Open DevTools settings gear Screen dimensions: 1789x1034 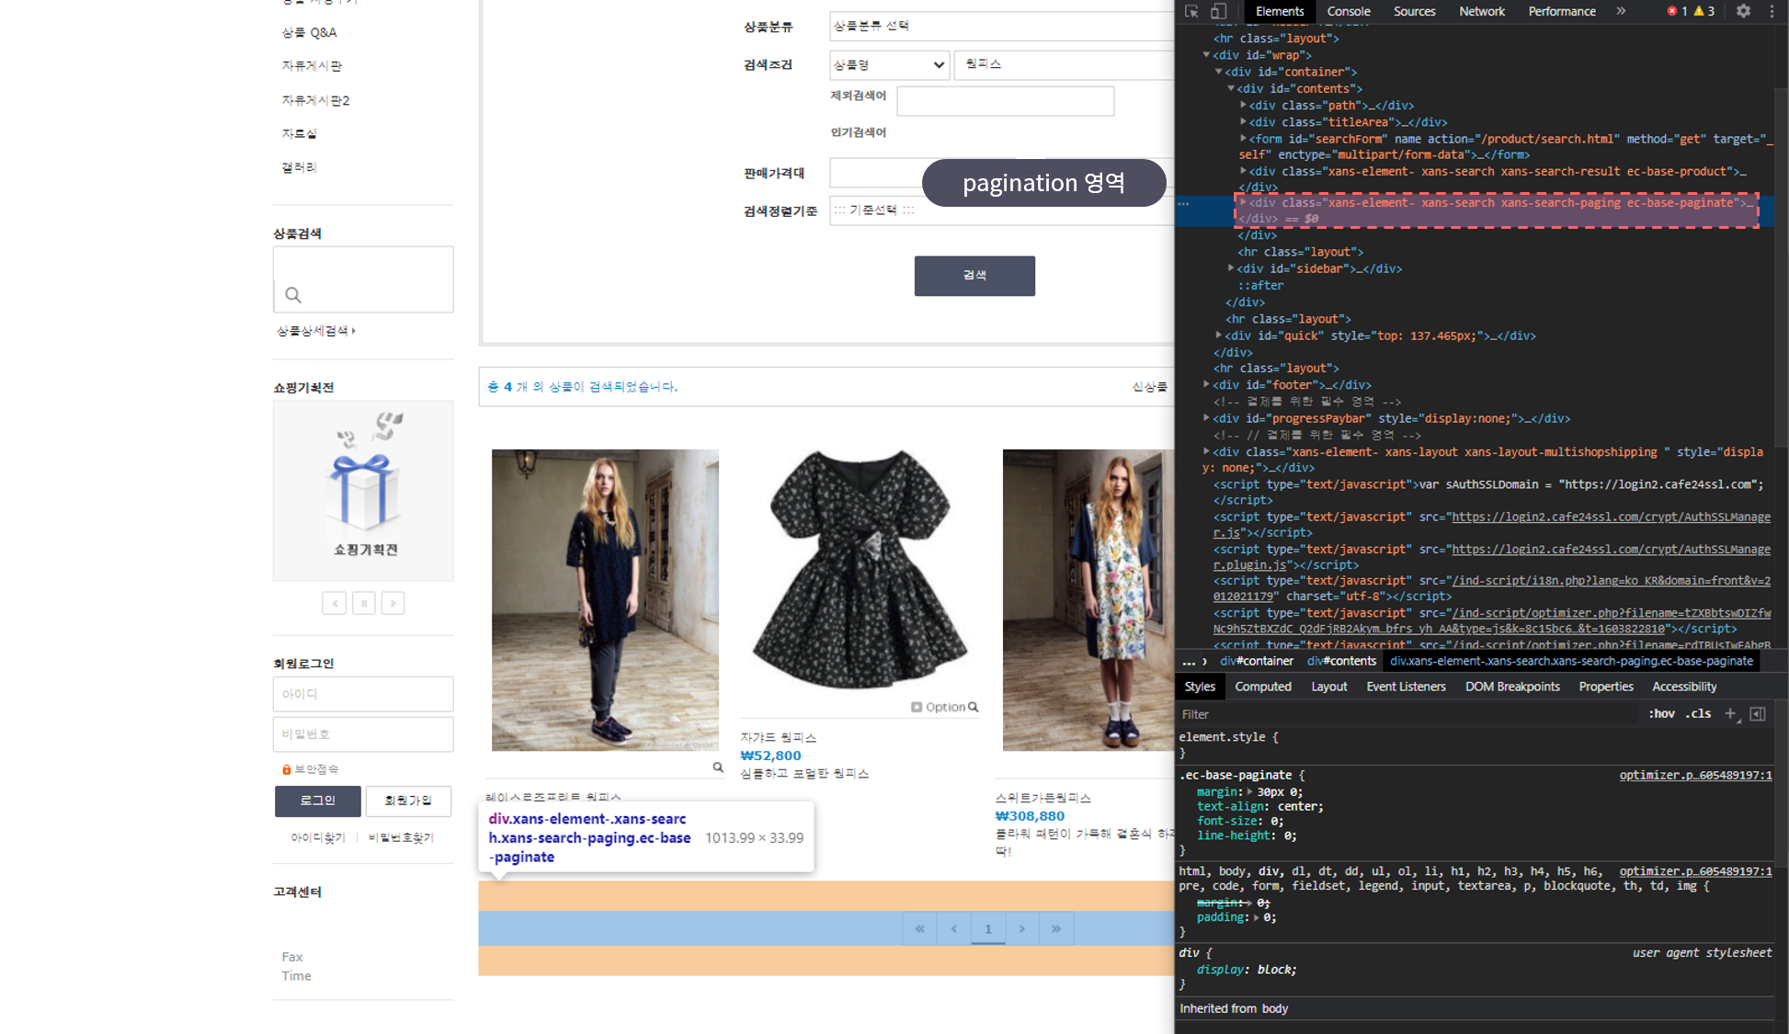[x=1743, y=11]
